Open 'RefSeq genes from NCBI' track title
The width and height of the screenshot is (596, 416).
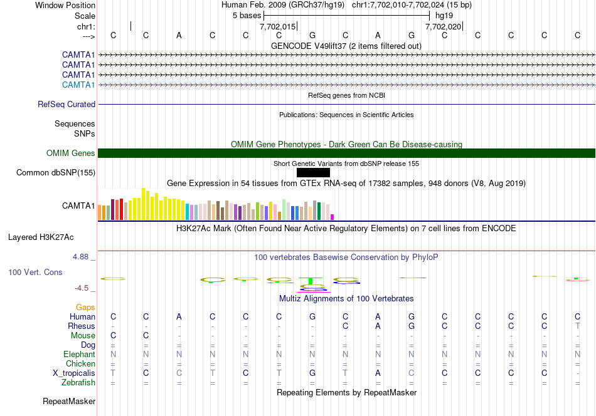(x=346, y=95)
